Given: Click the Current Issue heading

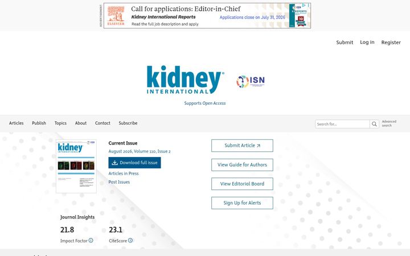Looking at the screenshot, I should click(123, 143).
